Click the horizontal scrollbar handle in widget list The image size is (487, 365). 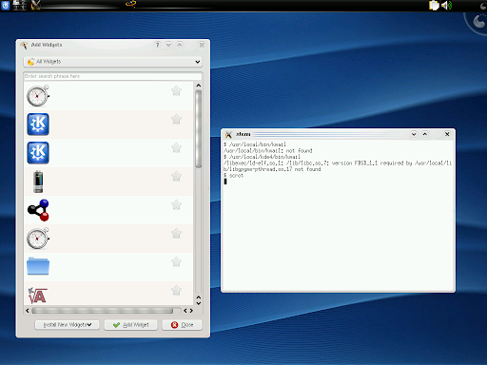pos(103,311)
